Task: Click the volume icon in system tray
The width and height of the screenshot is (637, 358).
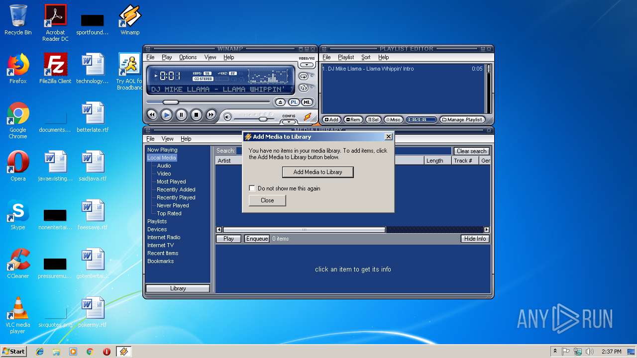Action: 590,352
